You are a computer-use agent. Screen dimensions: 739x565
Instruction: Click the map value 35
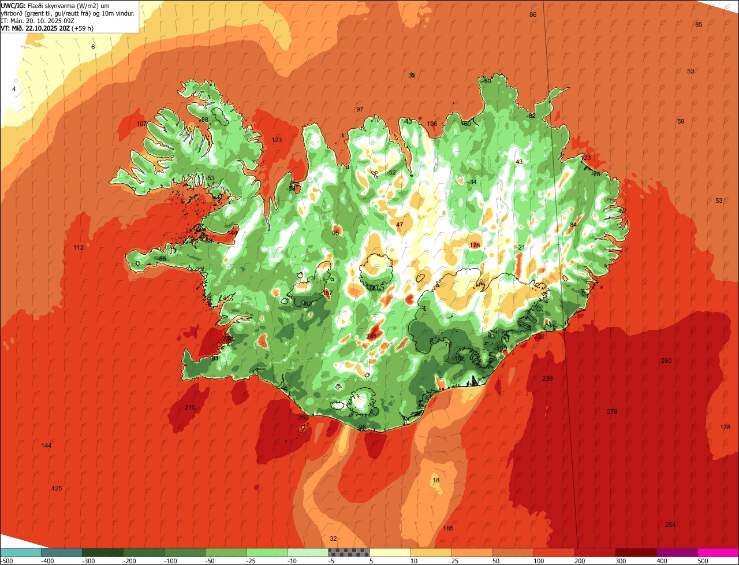[412, 76]
